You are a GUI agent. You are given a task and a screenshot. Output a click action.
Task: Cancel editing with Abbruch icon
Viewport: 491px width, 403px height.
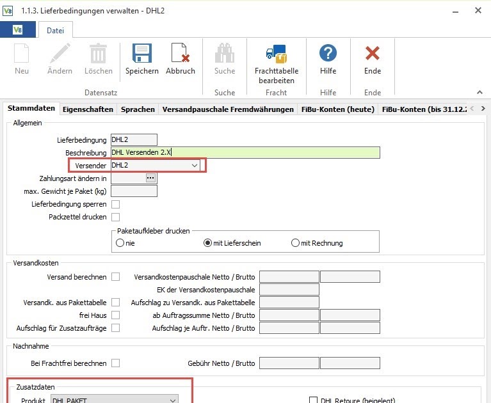coord(181,53)
